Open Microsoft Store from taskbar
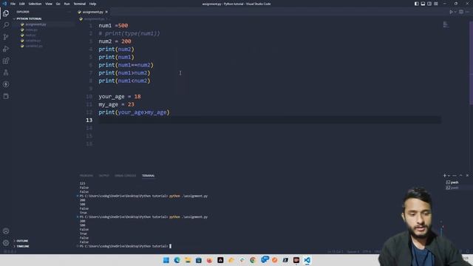Image resolution: width=473 pixels, height=266 pixels. (199, 260)
